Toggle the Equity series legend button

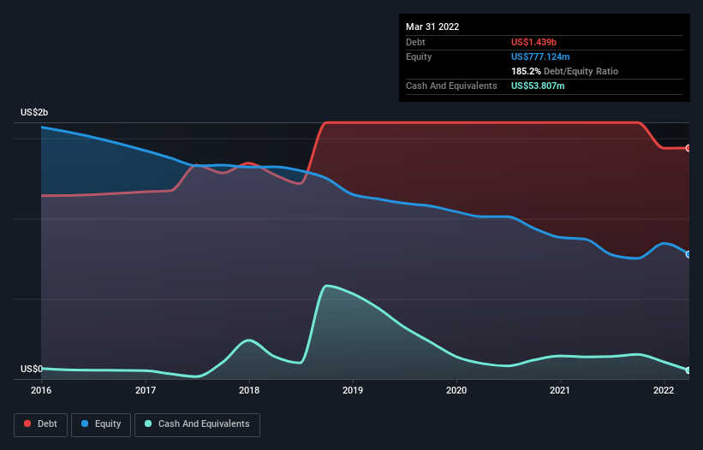(101, 424)
